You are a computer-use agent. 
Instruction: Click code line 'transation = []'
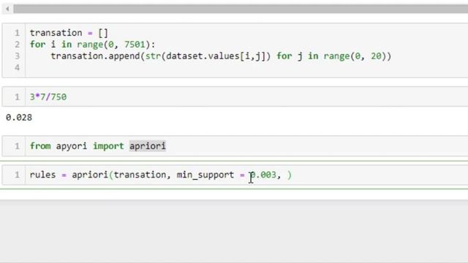click(69, 33)
